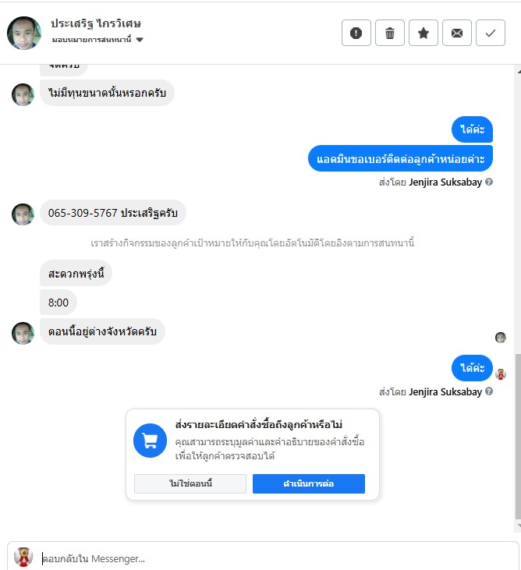Delete conversation using trash icon

pyautogui.click(x=390, y=33)
